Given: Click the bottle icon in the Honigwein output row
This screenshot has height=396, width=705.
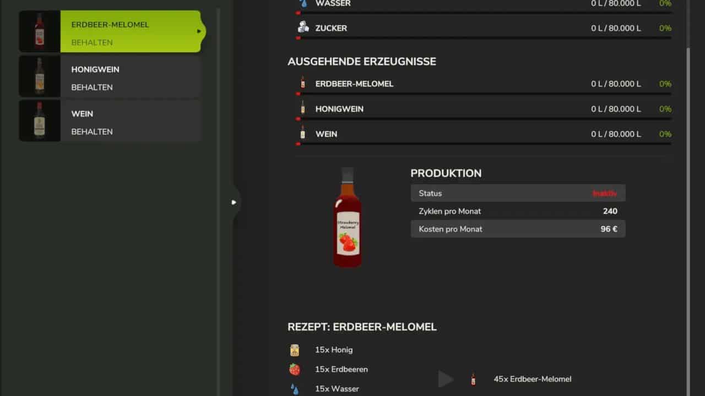Looking at the screenshot, I should [x=302, y=109].
